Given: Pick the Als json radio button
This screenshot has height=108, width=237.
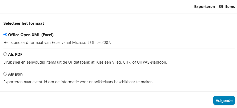Looking at the screenshot, I should click(5, 74).
